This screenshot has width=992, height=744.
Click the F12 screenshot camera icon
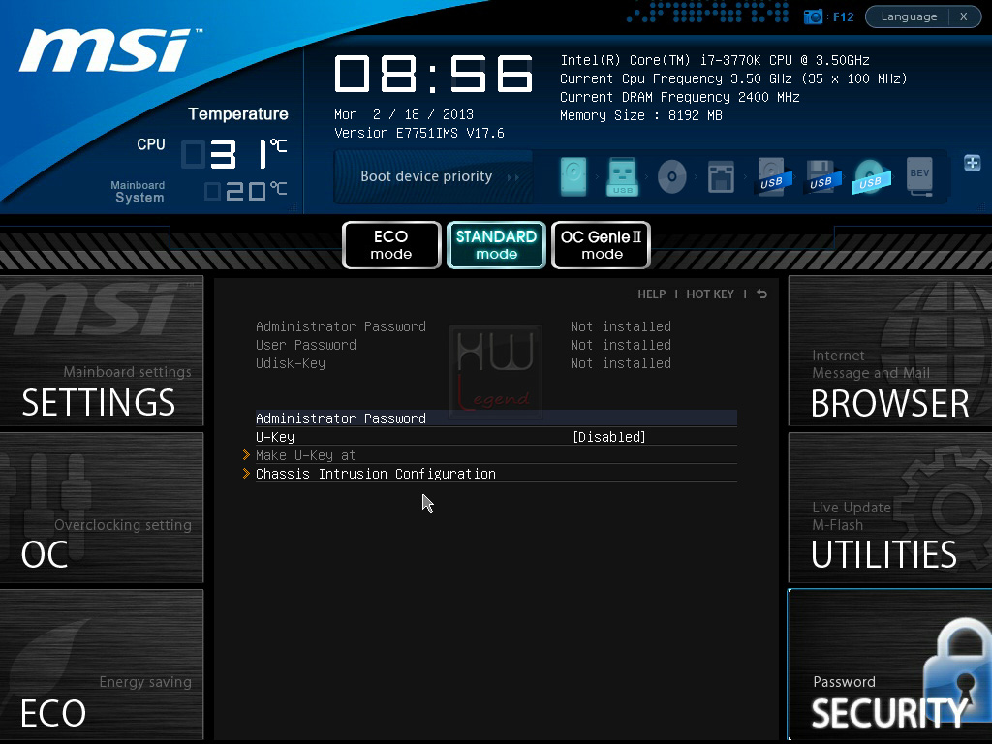point(813,17)
